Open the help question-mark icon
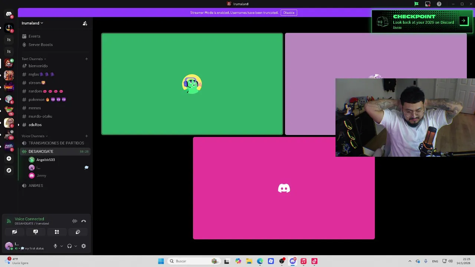 point(439,4)
